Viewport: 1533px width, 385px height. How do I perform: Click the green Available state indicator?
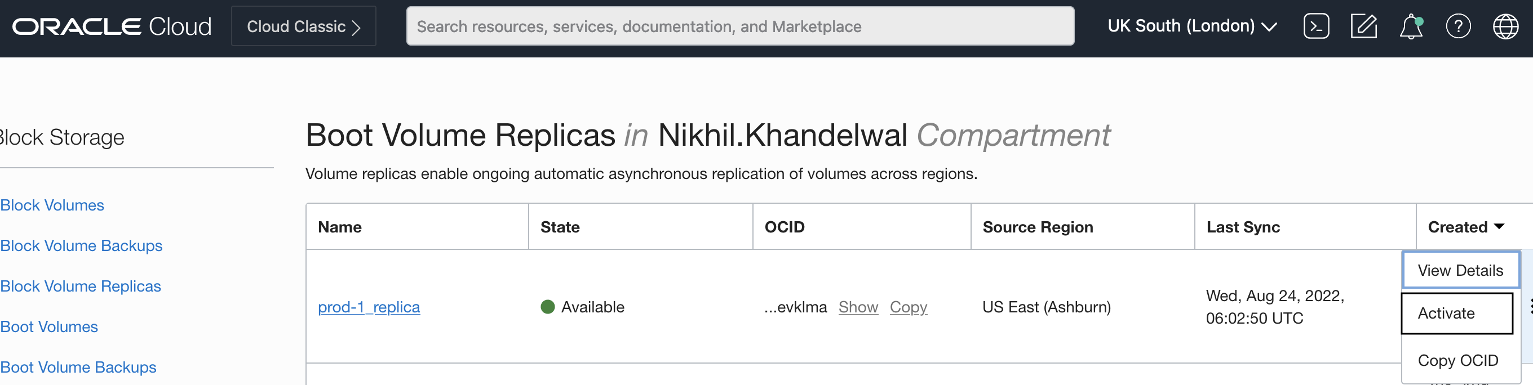coord(548,307)
